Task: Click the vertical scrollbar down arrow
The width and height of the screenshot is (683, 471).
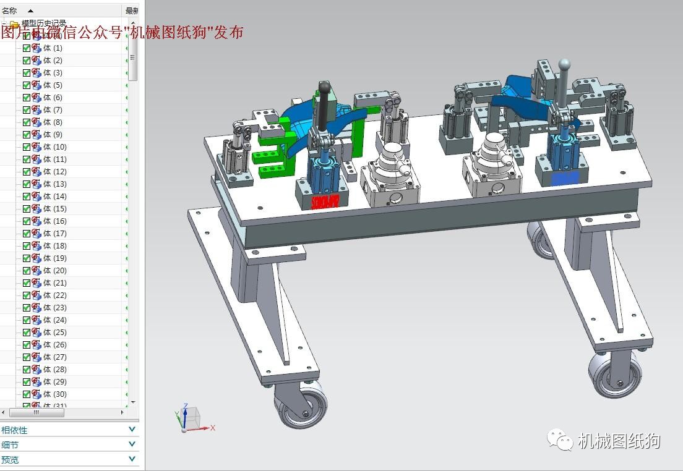Action: pyautogui.click(x=134, y=402)
